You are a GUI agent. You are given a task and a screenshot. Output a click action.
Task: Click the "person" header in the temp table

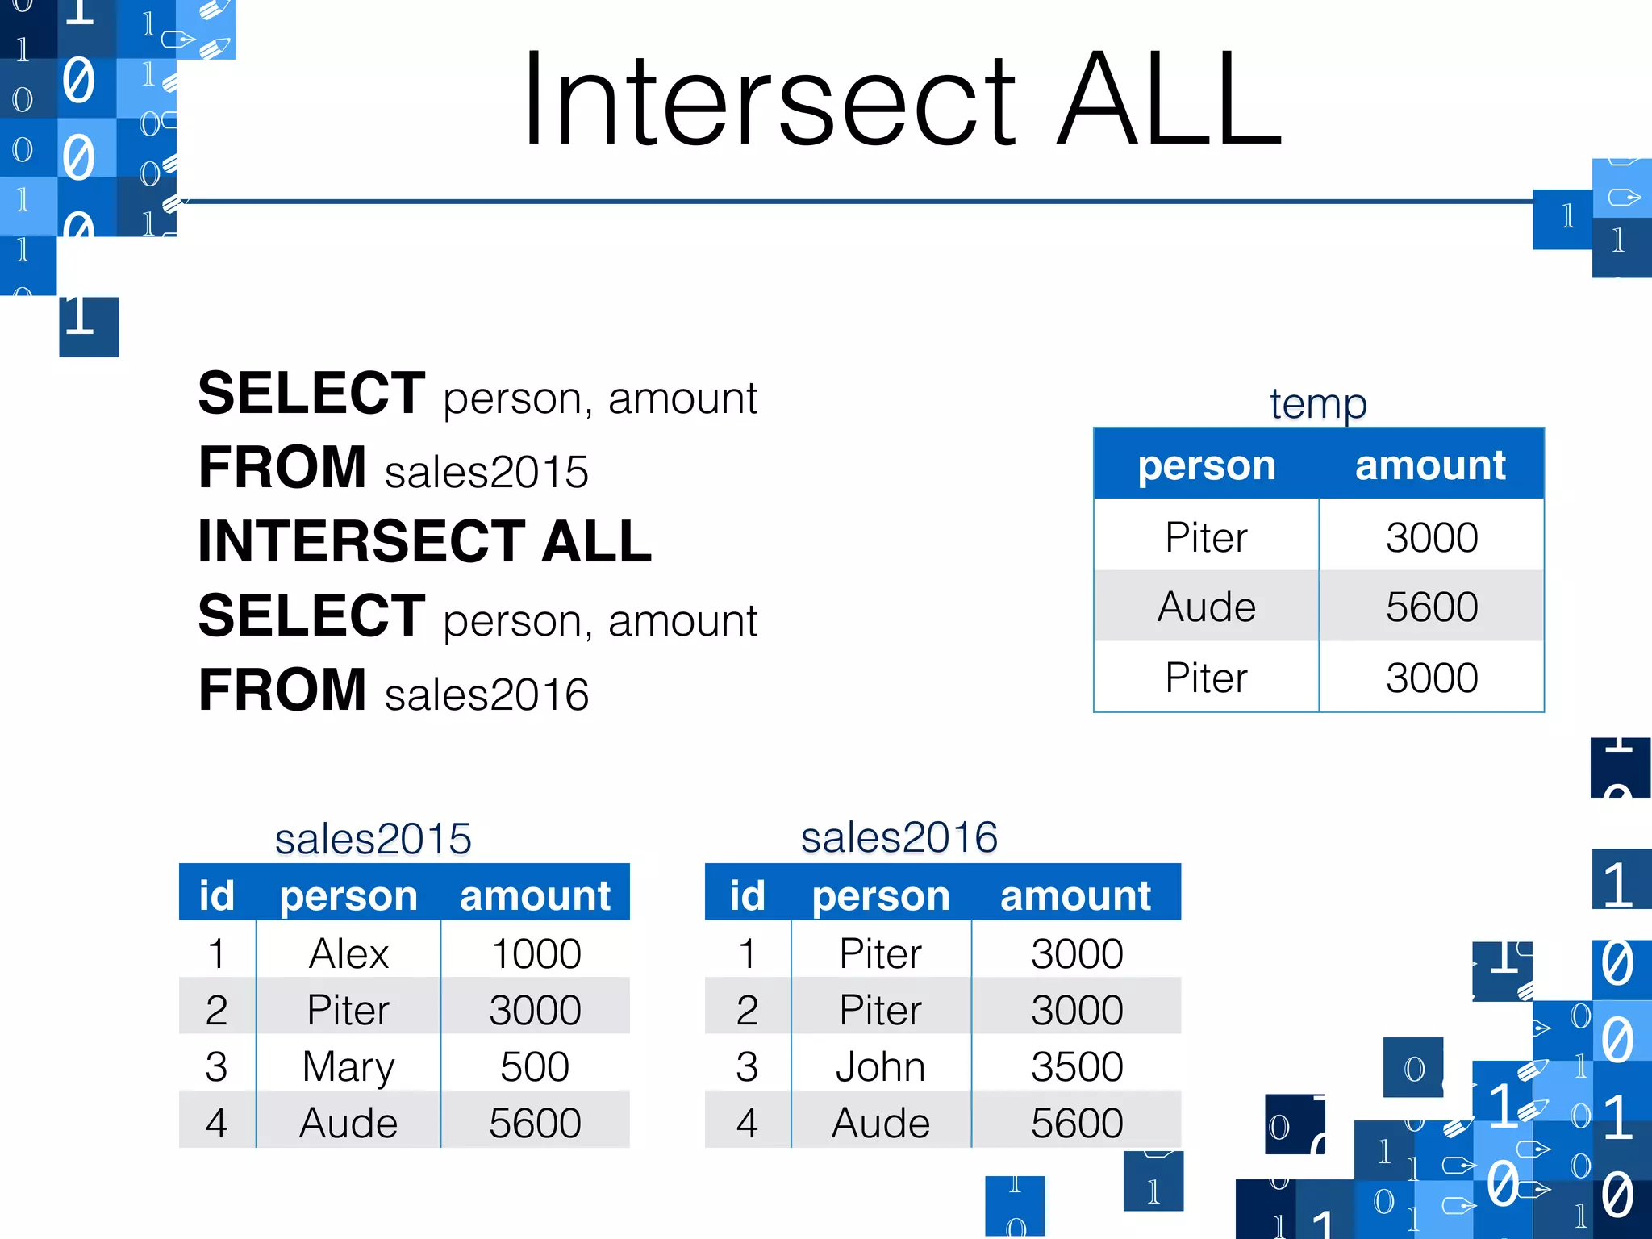point(1207,465)
